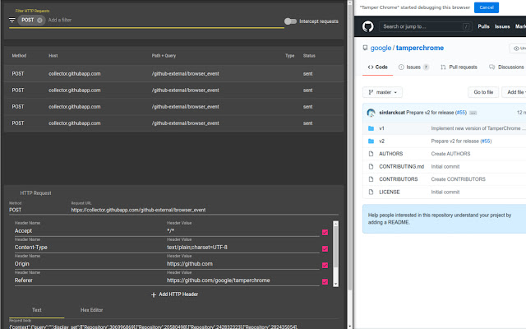Click sirdarckcat's avatar image

click(371, 112)
